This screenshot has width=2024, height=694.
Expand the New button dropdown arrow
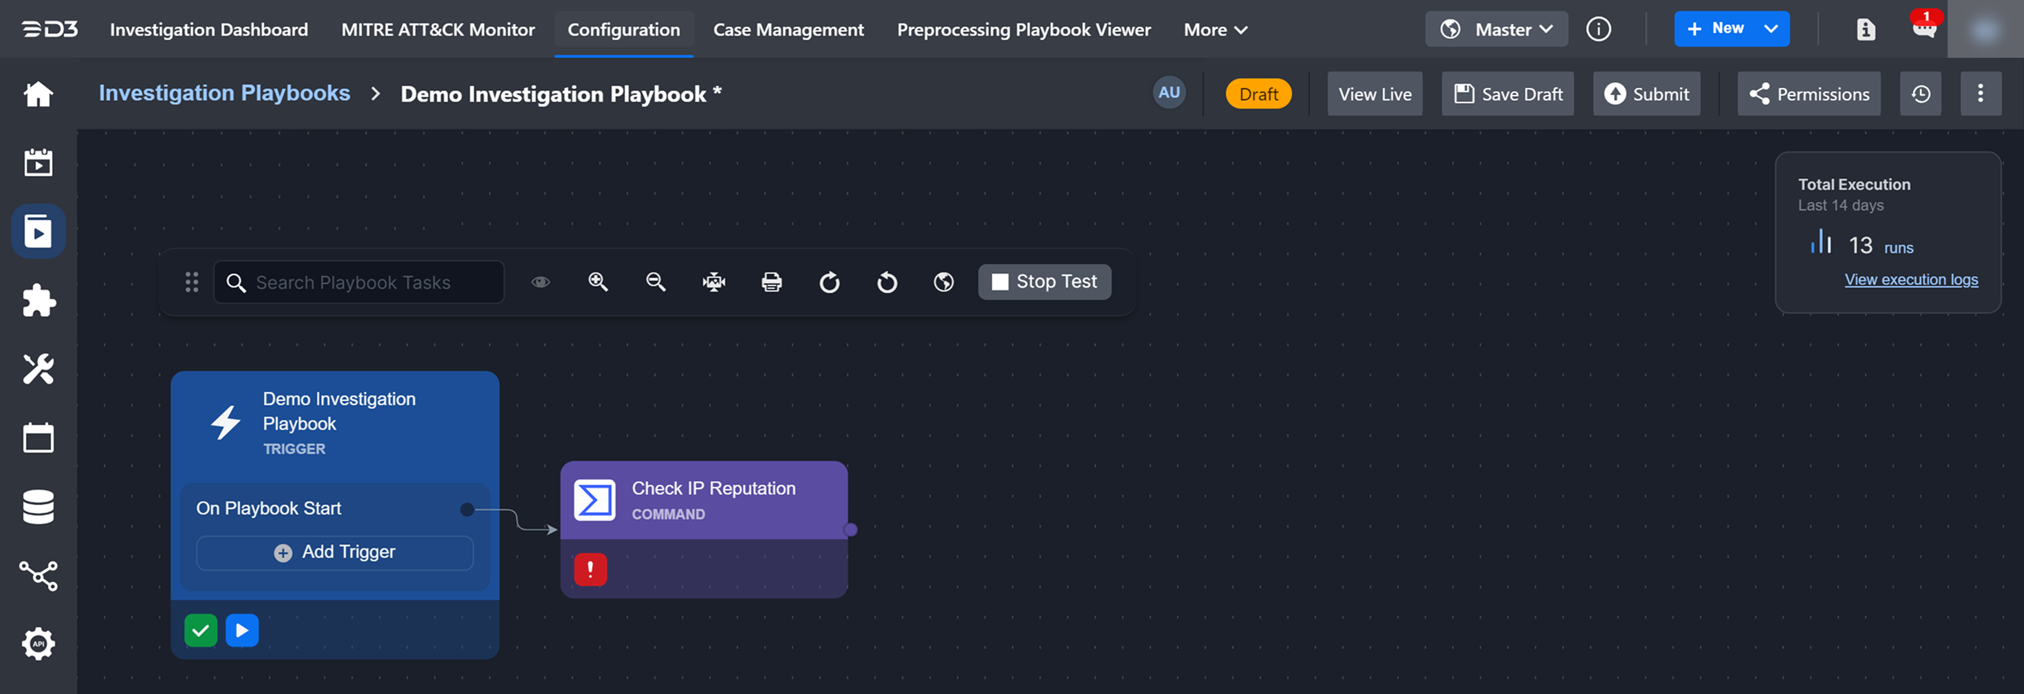tap(1771, 29)
